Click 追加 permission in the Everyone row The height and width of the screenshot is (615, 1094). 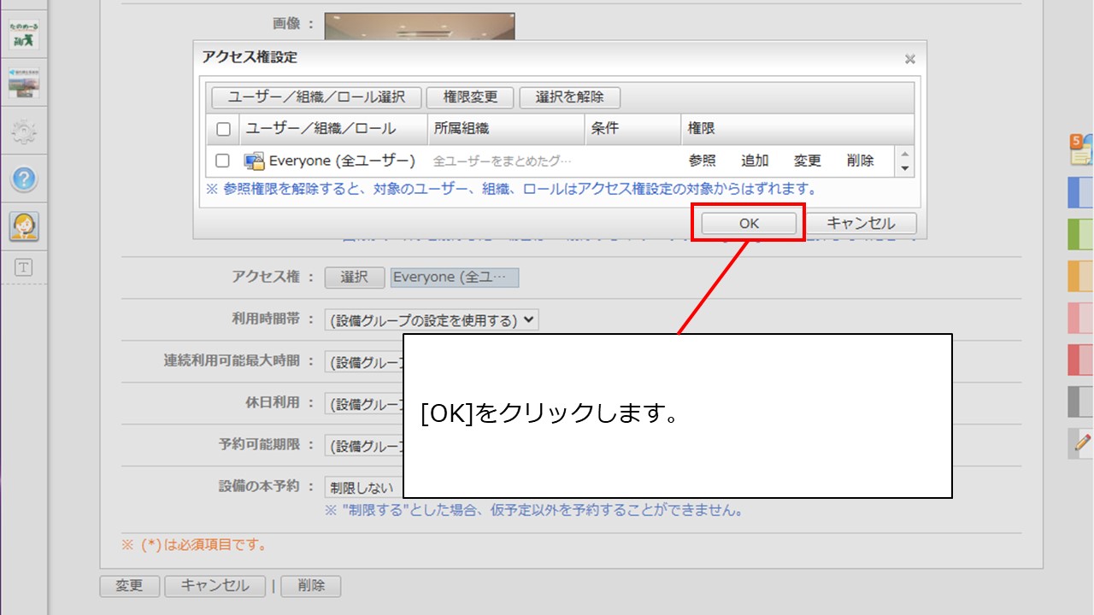pyautogui.click(x=755, y=161)
